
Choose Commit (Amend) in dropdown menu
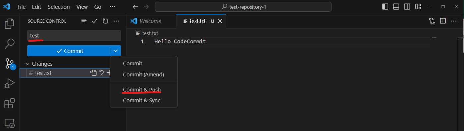pos(144,74)
